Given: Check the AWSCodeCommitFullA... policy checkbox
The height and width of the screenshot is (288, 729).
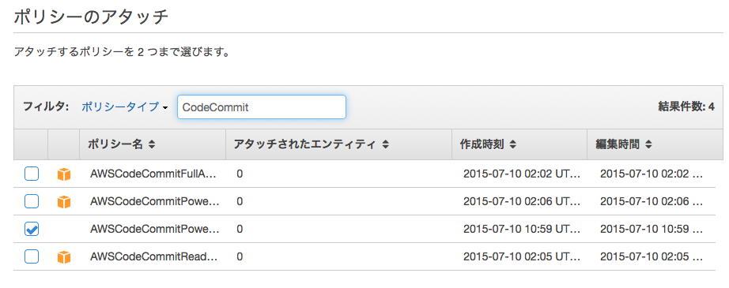Looking at the screenshot, I should click(32, 174).
